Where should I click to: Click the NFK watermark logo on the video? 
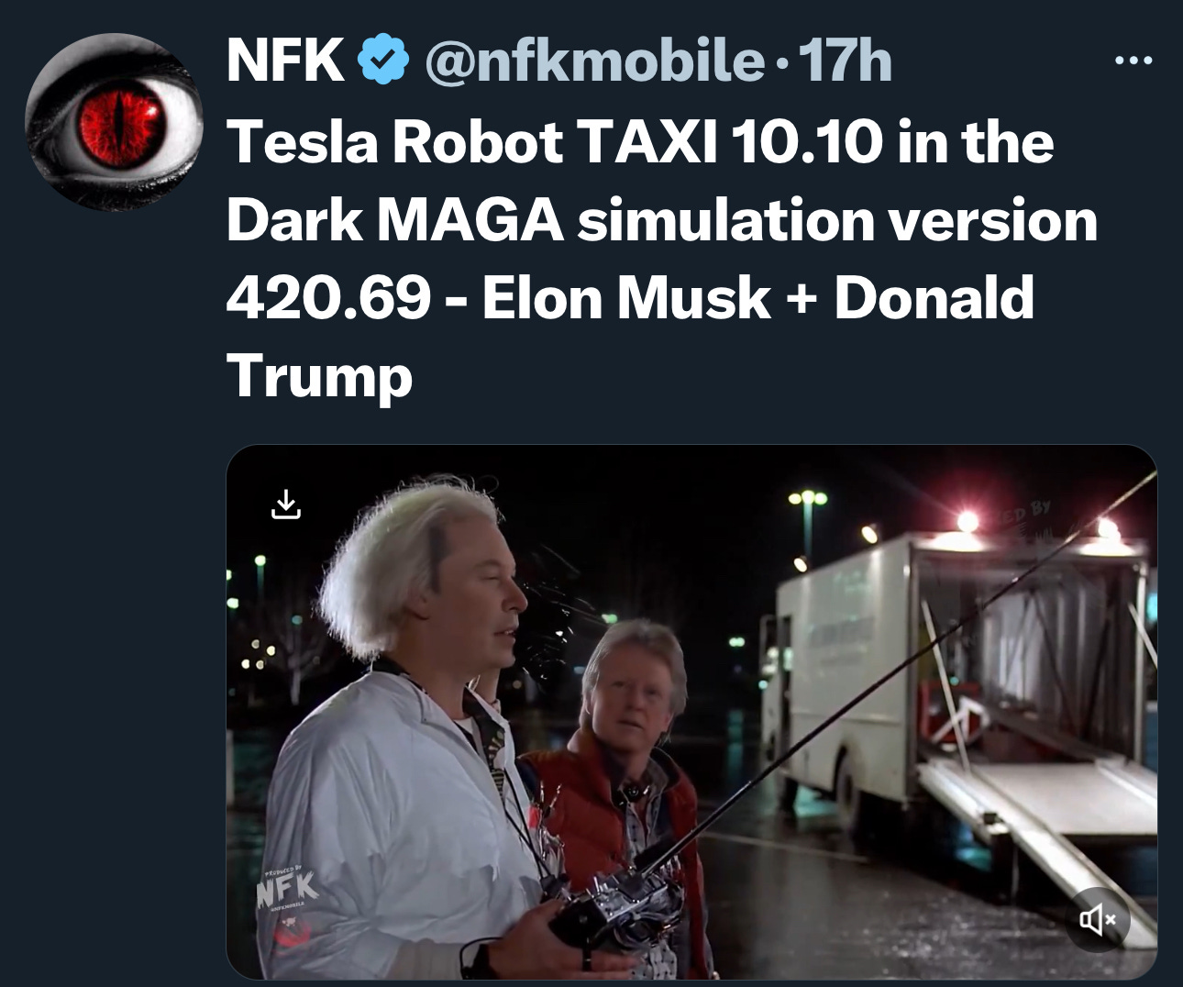(x=287, y=887)
